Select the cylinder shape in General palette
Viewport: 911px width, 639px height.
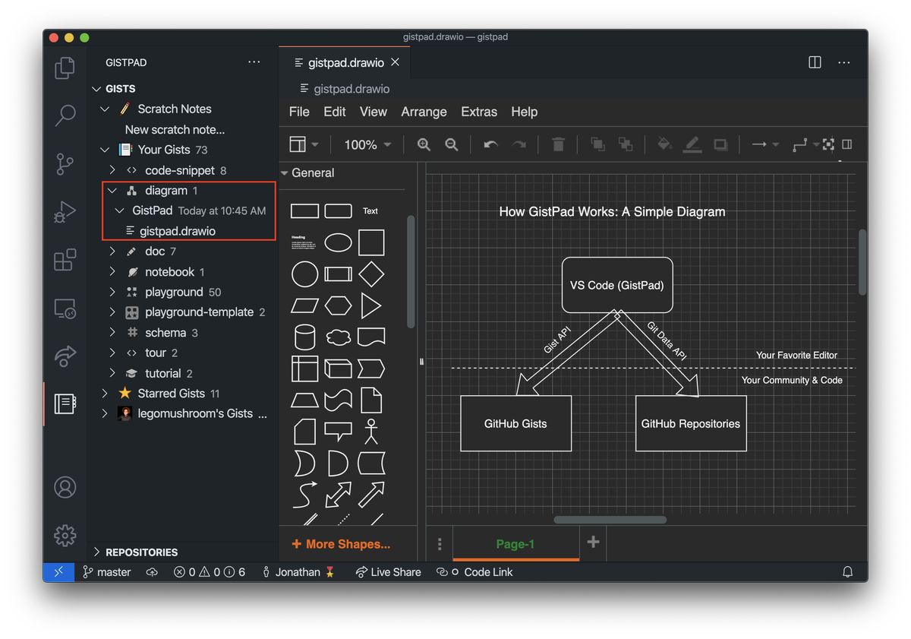click(304, 337)
